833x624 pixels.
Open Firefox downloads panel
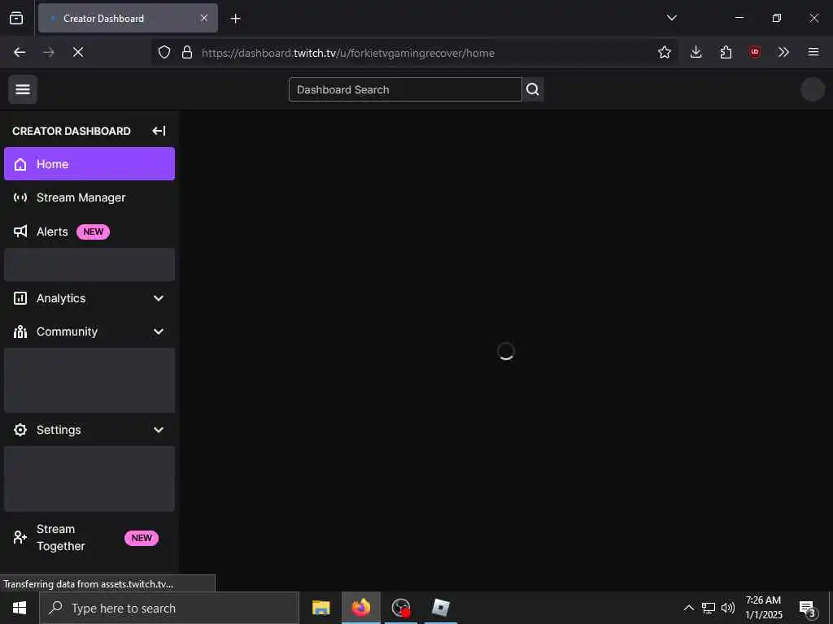(x=696, y=52)
